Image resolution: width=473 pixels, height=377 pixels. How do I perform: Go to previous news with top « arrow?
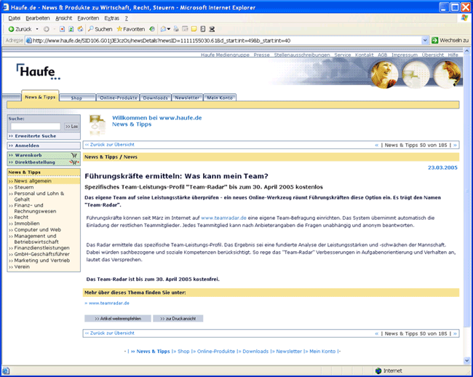[x=376, y=145]
